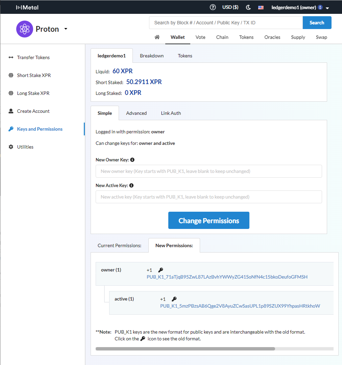This screenshot has height=365, width=342.
Task: Switch to the Current Permissions tab
Action: point(120,245)
